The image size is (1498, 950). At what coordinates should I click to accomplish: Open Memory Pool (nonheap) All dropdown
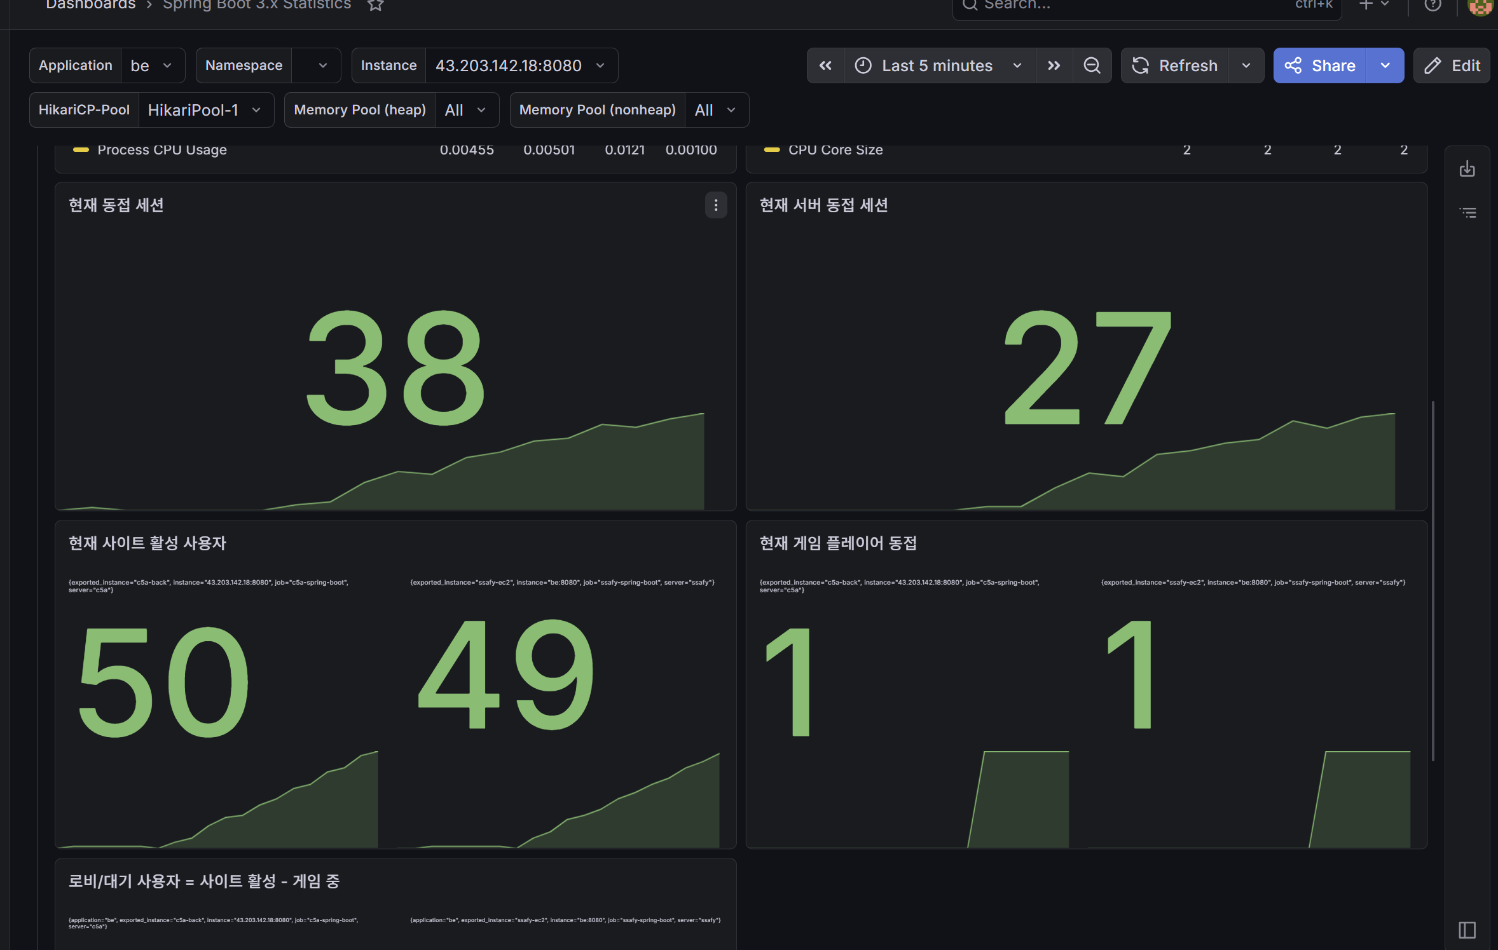pos(717,110)
